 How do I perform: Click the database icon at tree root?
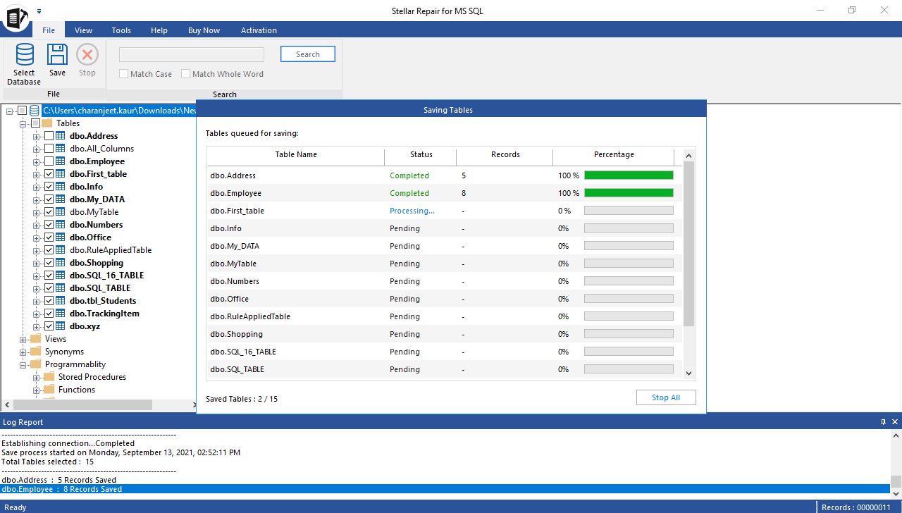point(35,111)
